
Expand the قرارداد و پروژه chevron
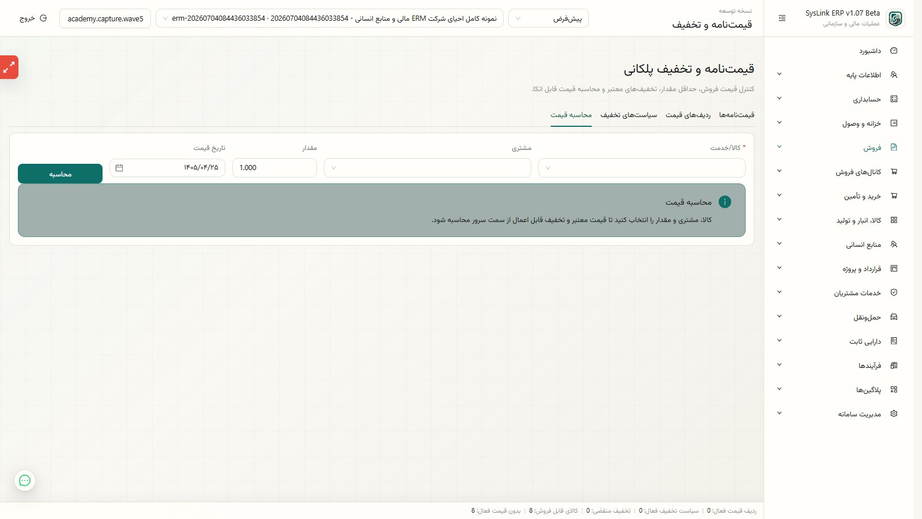pyautogui.click(x=779, y=268)
